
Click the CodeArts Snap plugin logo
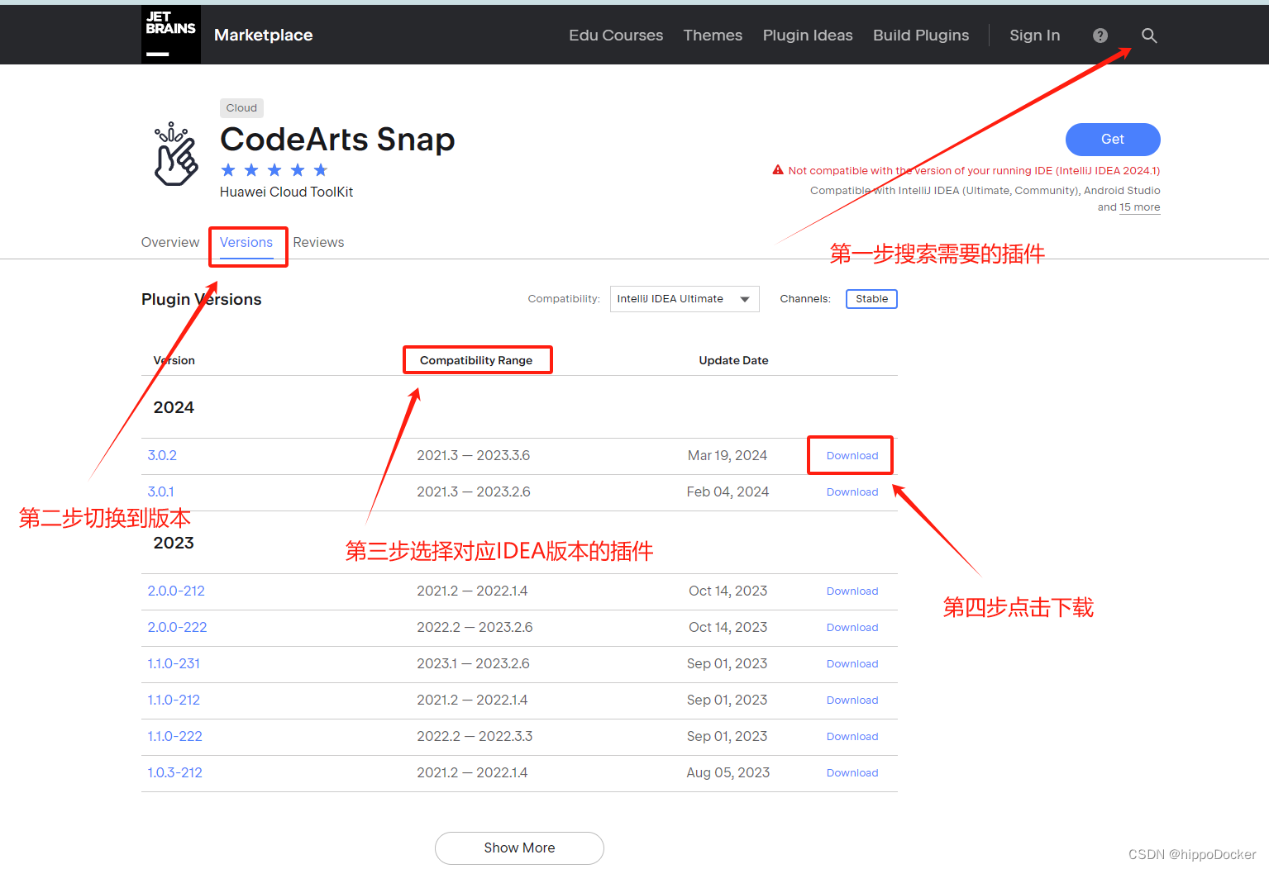click(176, 154)
